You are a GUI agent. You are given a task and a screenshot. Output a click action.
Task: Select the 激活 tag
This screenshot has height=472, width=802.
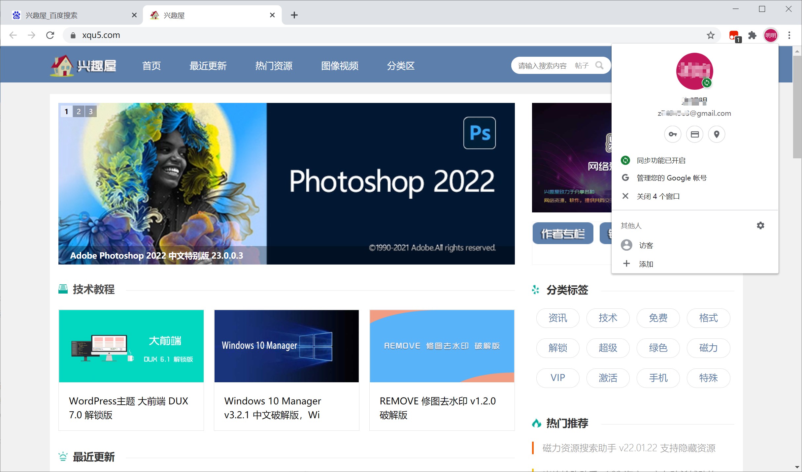click(x=608, y=378)
